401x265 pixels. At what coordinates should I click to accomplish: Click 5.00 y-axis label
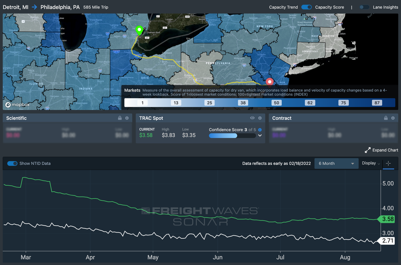[x=388, y=184]
